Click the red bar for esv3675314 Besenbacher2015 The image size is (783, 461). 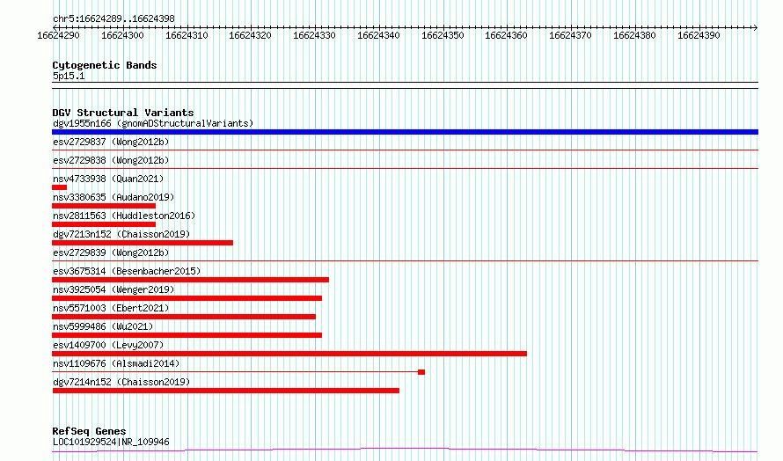tap(190, 280)
